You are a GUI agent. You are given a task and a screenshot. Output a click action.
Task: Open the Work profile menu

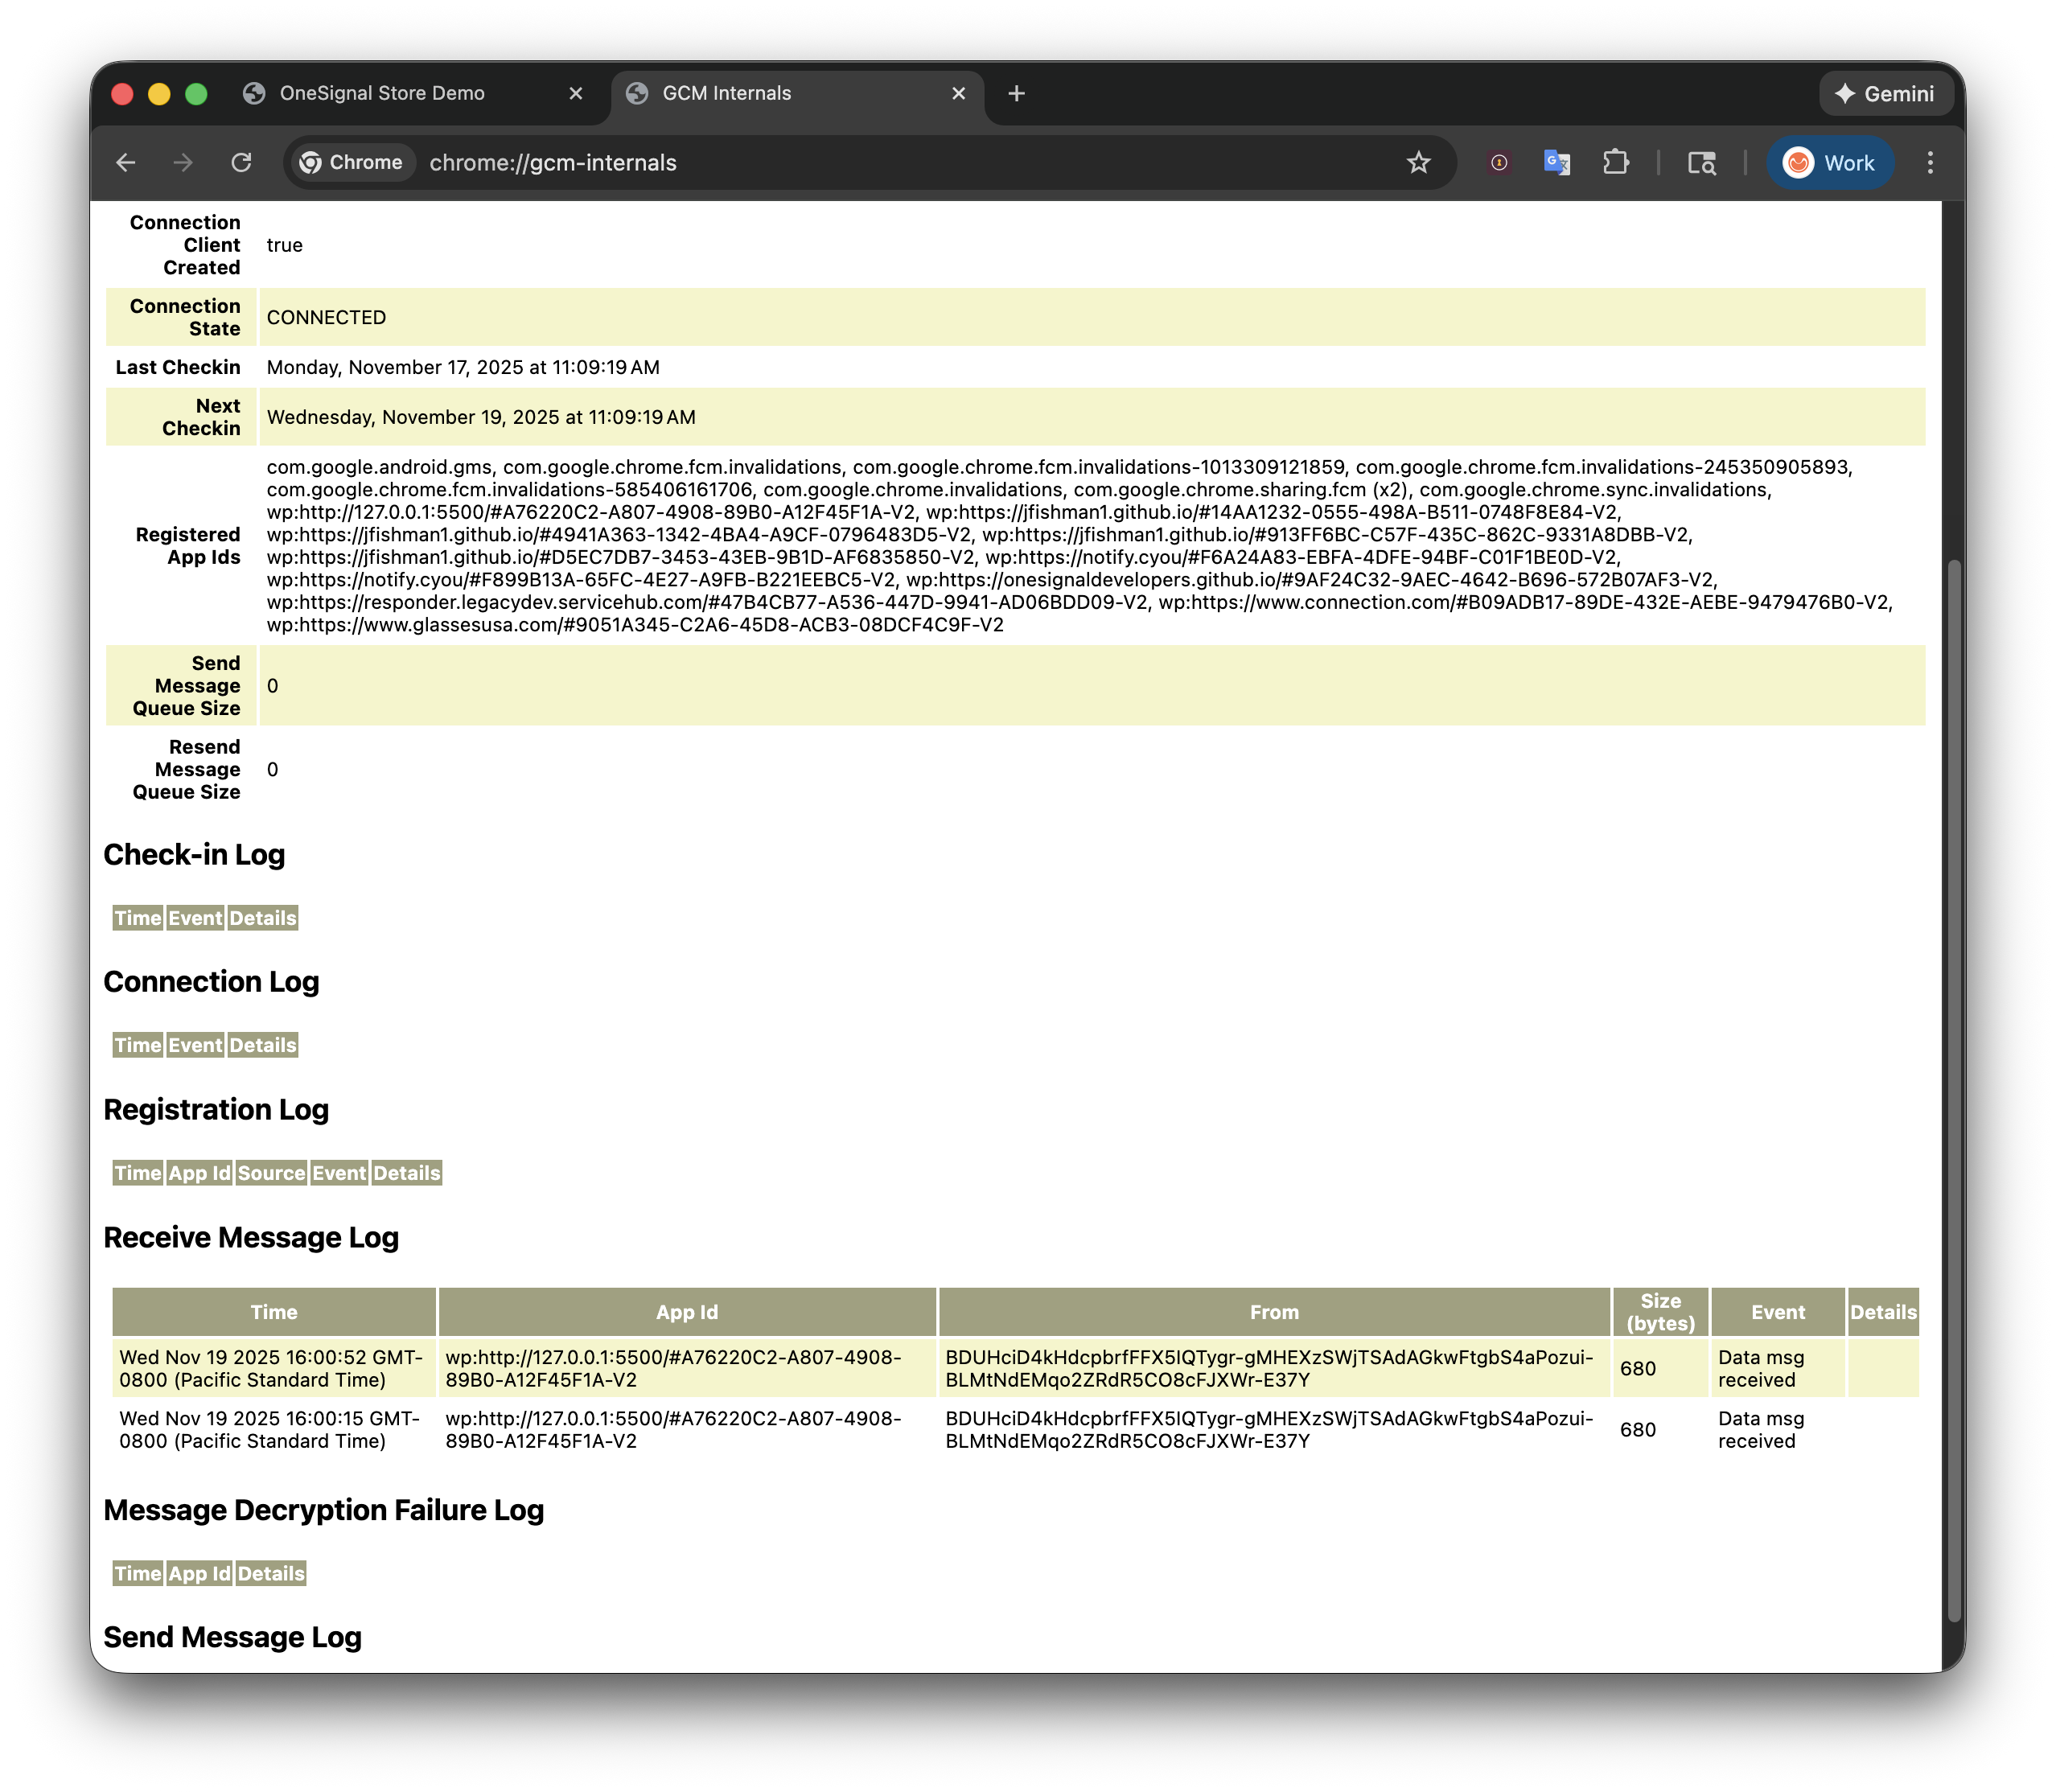1830,163
